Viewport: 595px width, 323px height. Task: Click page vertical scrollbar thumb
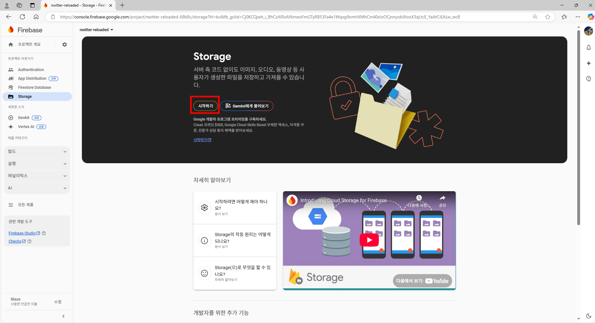[578, 127]
